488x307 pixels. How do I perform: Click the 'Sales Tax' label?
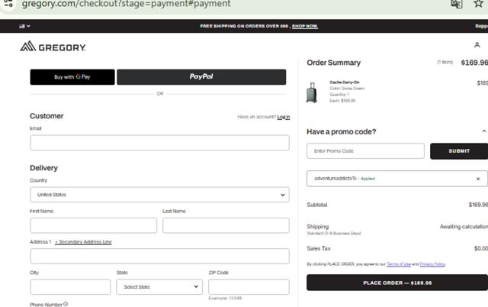point(319,248)
